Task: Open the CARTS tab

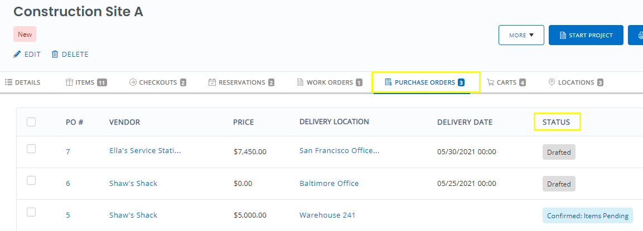Action: tap(506, 82)
